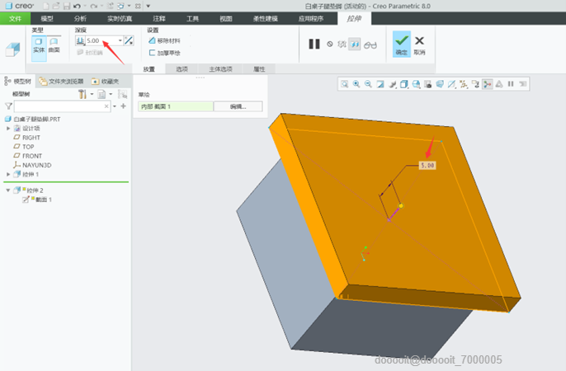Pause the extrude feature tool

314,44
